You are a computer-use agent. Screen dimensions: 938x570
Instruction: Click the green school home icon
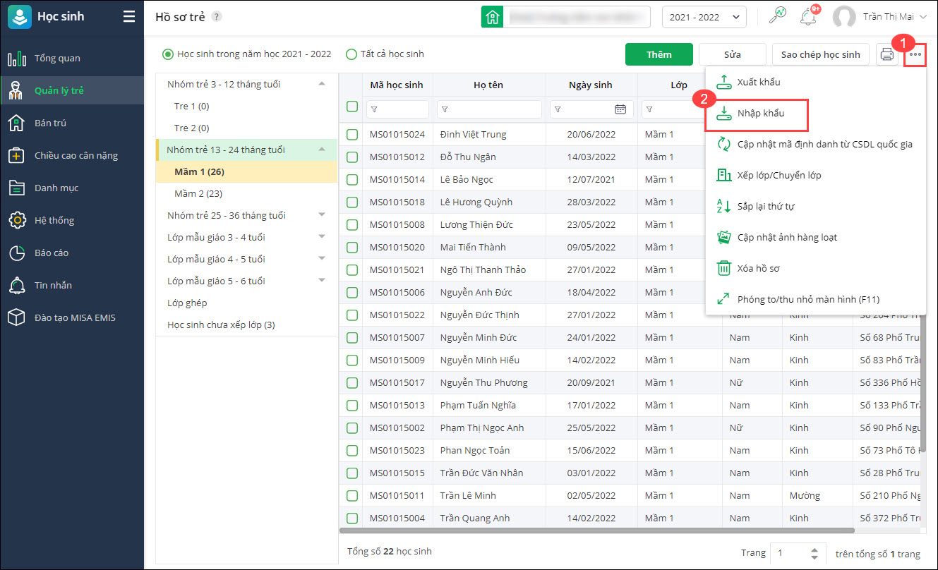pyautogui.click(x=492, y=17)
